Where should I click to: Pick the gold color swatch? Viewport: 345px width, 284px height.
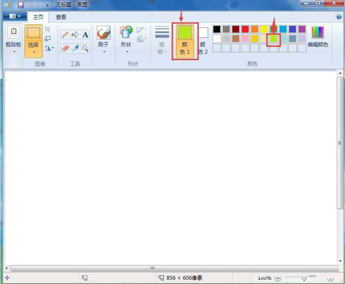[255, 39]
